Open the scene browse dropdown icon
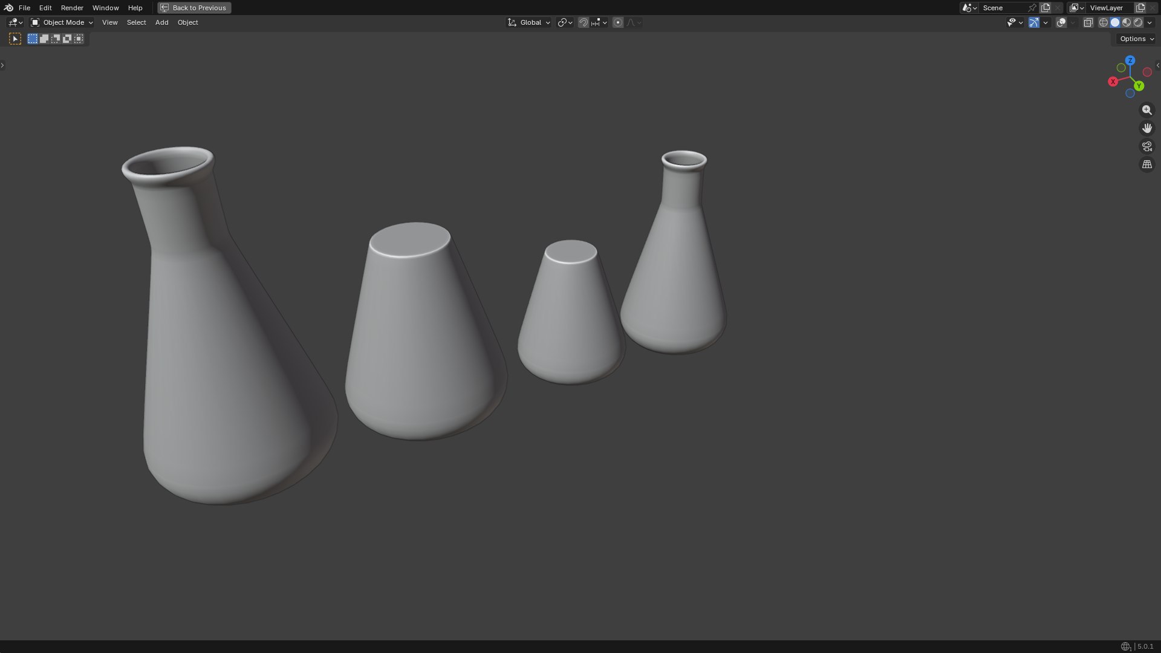The height and width of the screenshot is (653, 1161). coord(969,8)
